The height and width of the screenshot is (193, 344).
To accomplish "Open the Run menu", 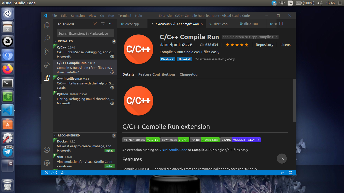I will click(x=111, y=16).
